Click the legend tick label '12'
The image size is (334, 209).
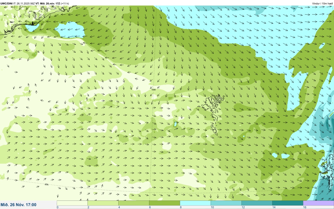pos(243,207)
